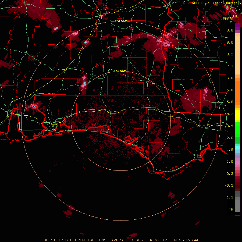
Task: Select the 9.0 scale value
Action: tap(230, 42)
